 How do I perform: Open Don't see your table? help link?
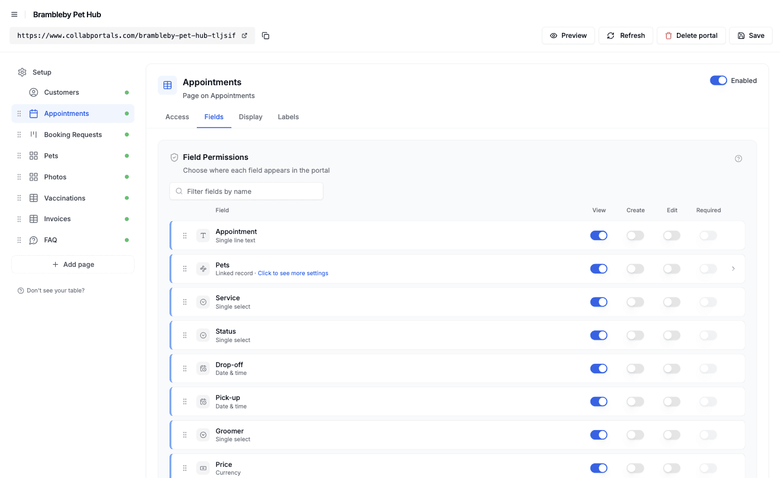51,291
